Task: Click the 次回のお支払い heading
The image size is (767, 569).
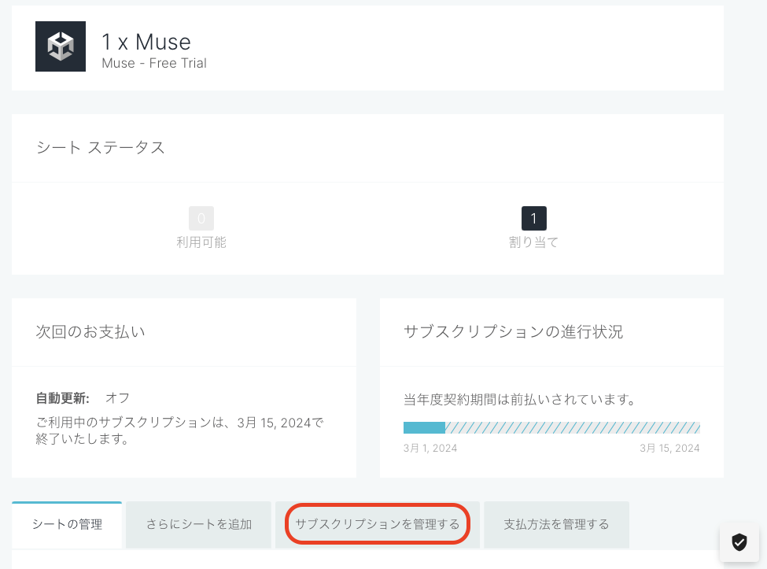Action: 90,332
